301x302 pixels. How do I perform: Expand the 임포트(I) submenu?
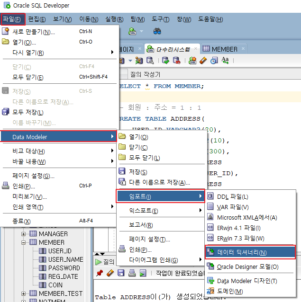click(x=161, y=196)
